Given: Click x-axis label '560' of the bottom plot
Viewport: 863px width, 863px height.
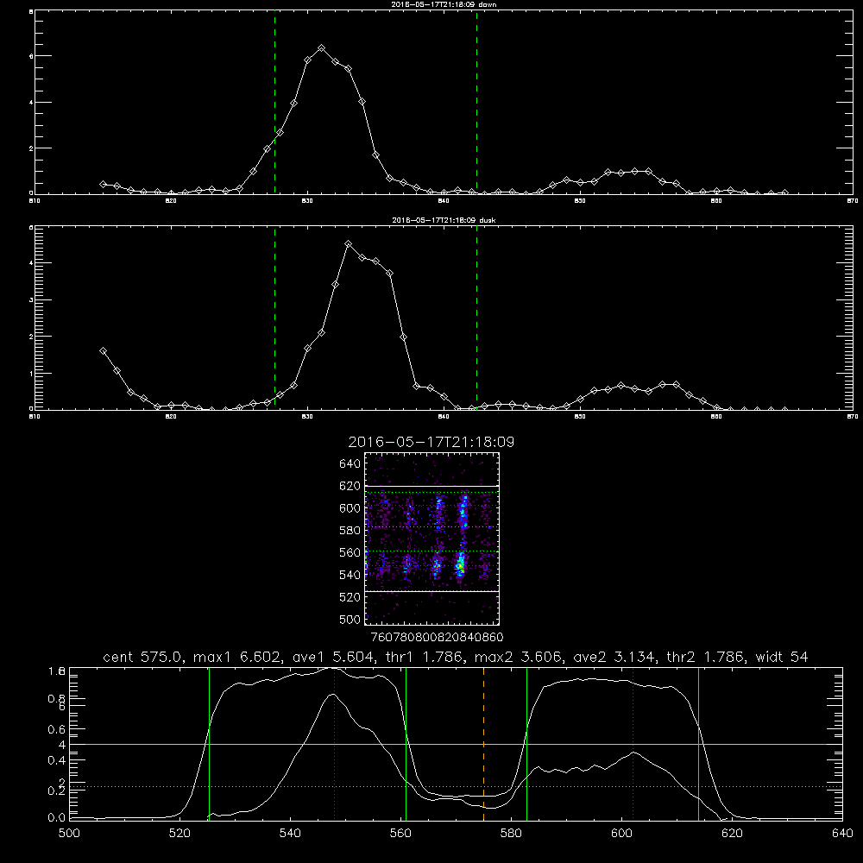Looking at the screenshot, I should [400, 833].
